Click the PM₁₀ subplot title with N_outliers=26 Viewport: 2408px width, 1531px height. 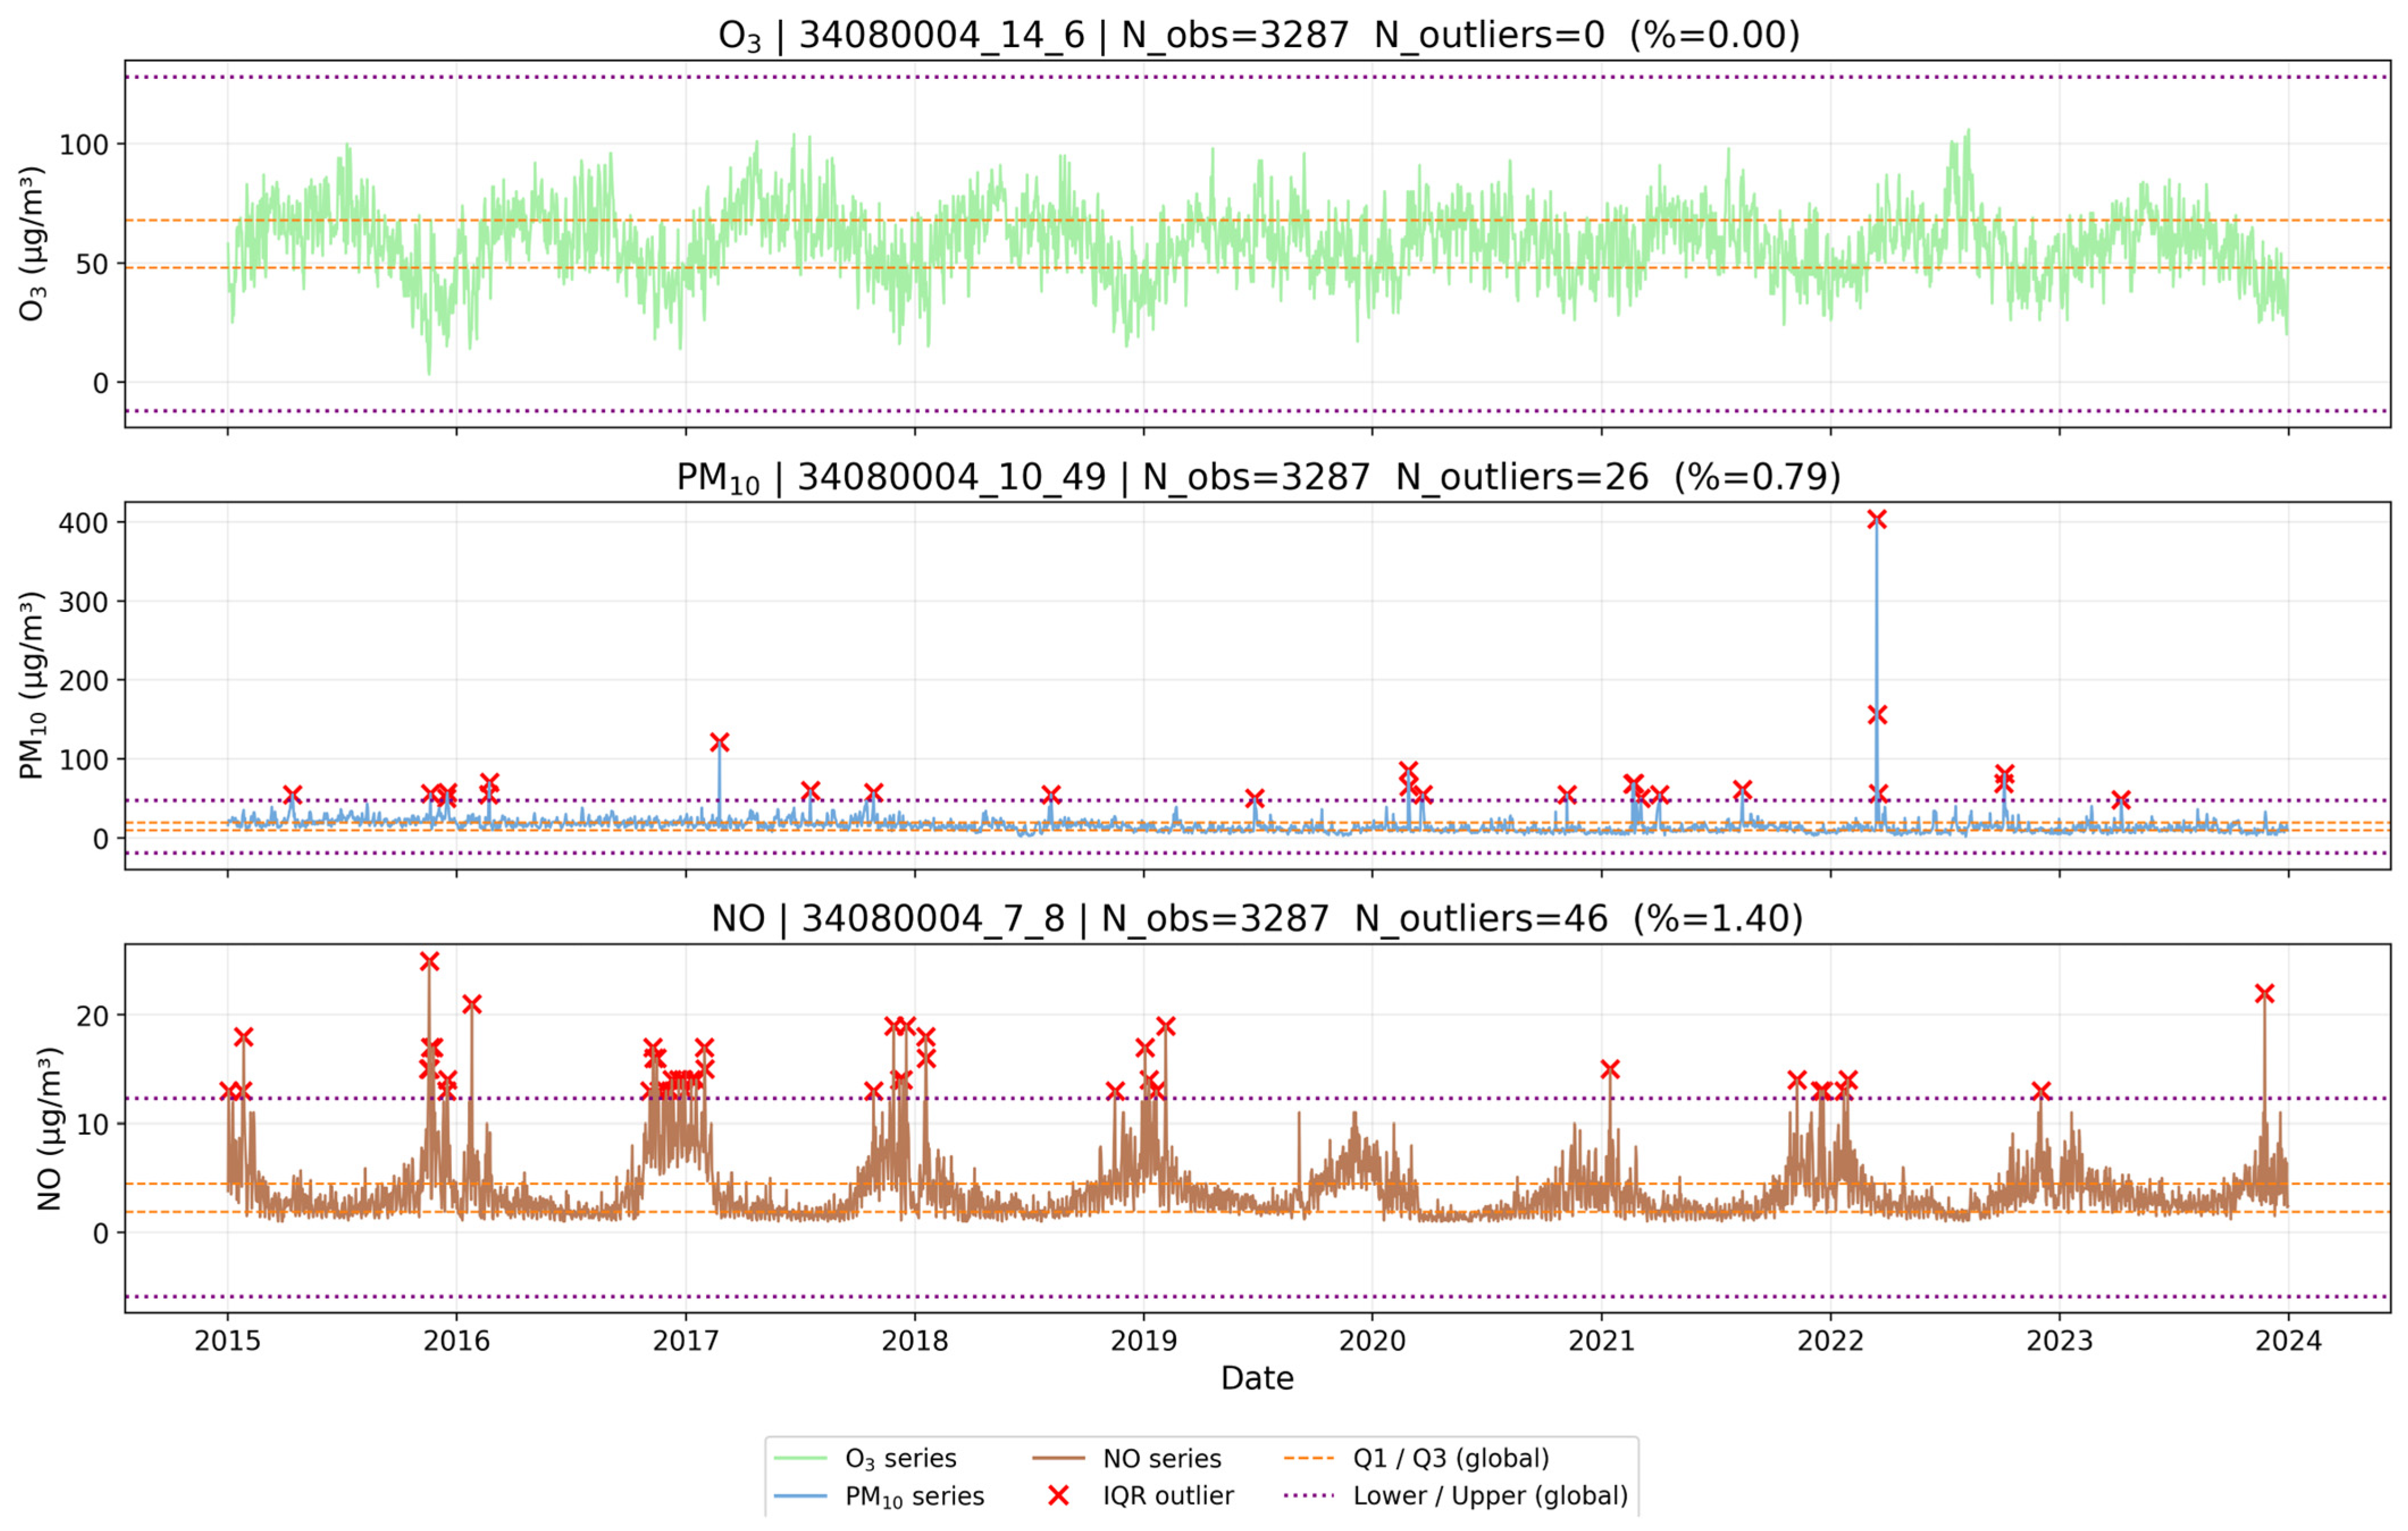tap(1258, 478)
